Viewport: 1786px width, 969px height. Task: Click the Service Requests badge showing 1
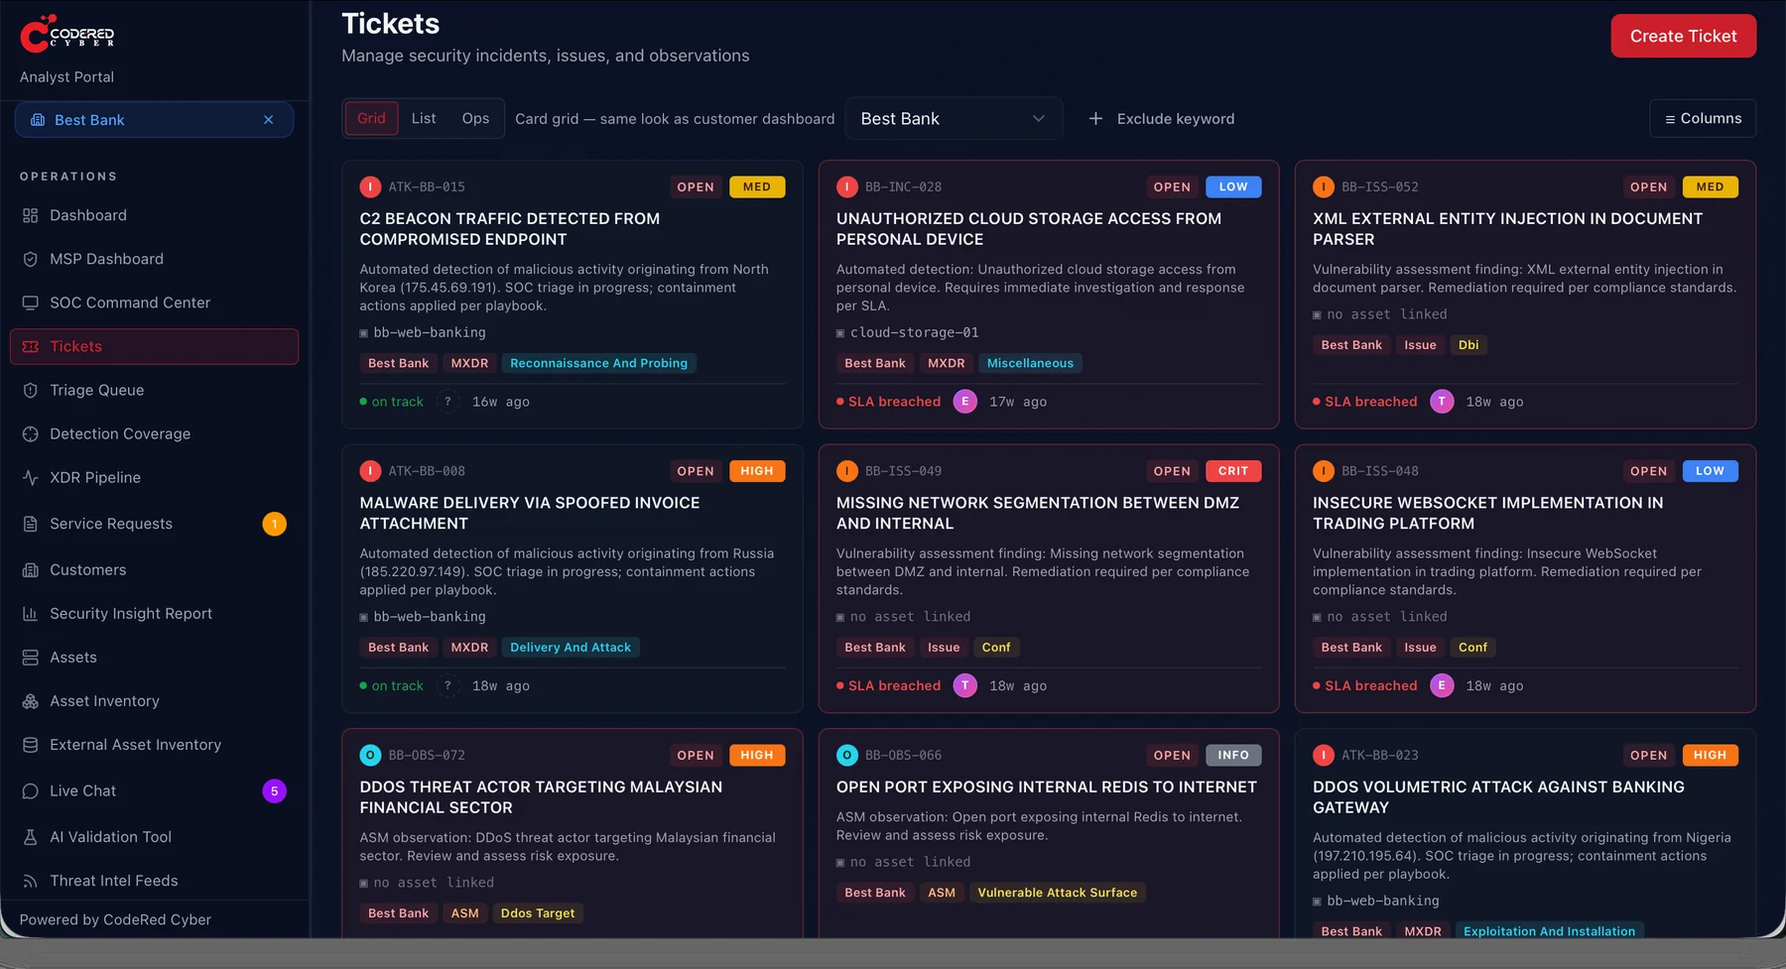[275, 524]
